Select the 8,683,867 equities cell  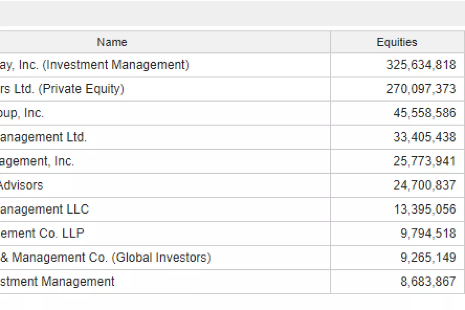(x=428, y=281)
